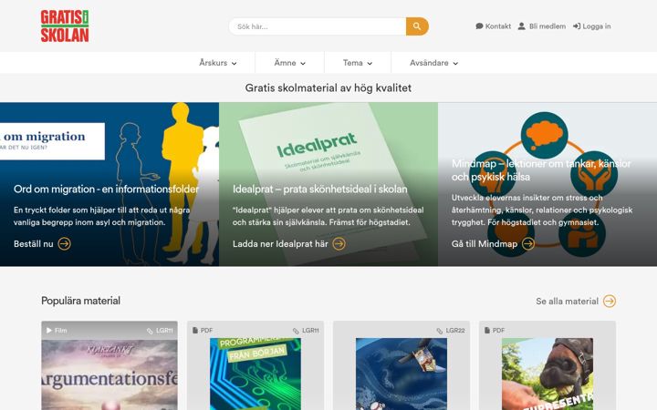Screen dimensions: 657x410
Task: Click the 'Beställ nu' link
Action: tap(34, 243)
